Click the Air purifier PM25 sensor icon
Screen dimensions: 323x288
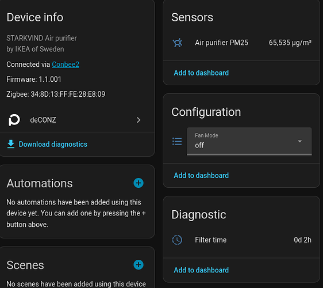(178, 43)
